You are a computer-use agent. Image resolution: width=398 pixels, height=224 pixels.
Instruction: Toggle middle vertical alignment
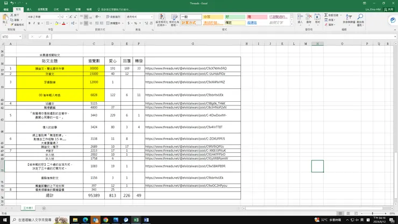coord(86,17)
